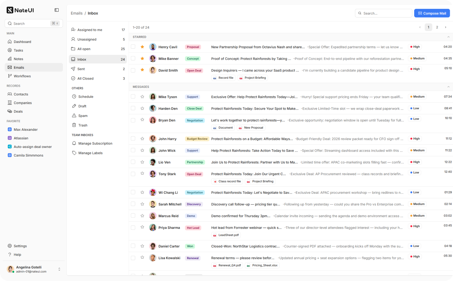Open the Dashboard home icon
This screenshot has width=453, height=281.
click(x=10, y=41)
